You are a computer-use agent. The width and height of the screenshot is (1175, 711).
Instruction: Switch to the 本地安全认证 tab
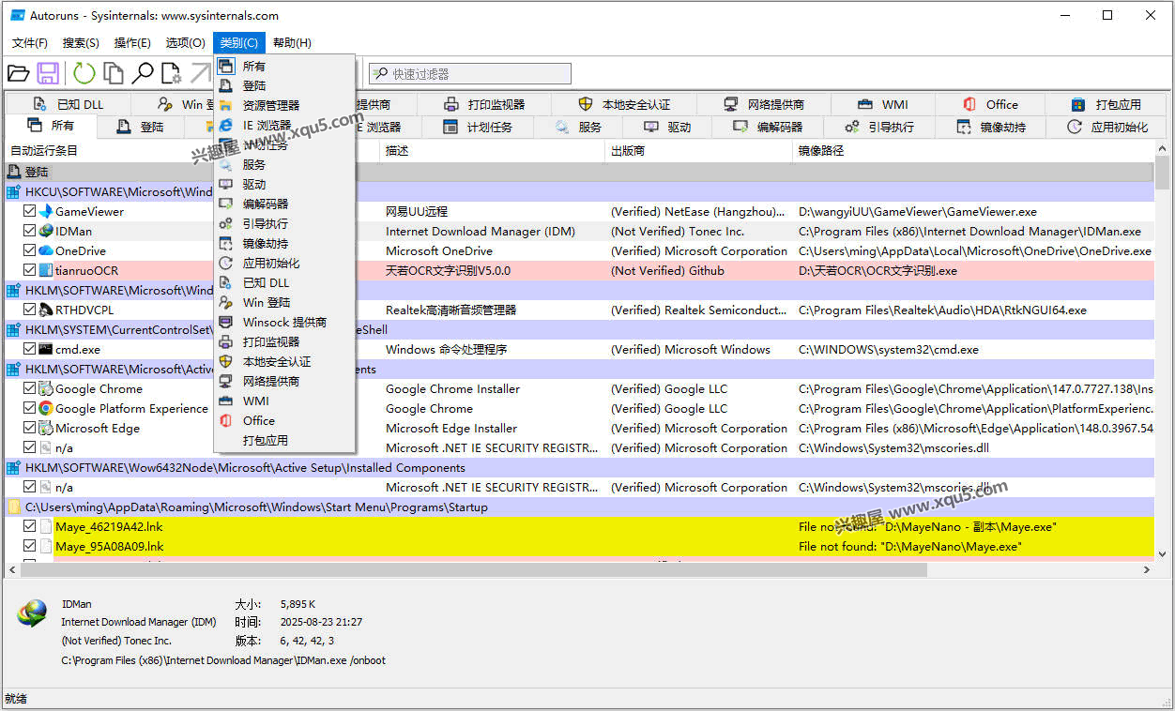(624, 105)
